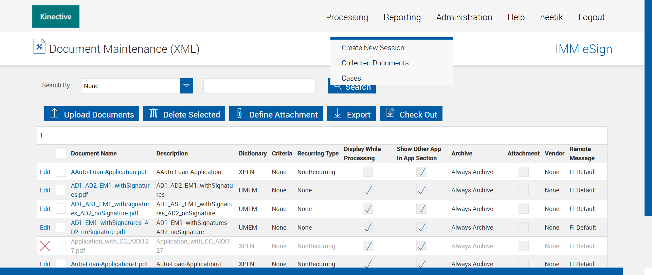
Task: Open the Administration menu
Action: [464, 17]
